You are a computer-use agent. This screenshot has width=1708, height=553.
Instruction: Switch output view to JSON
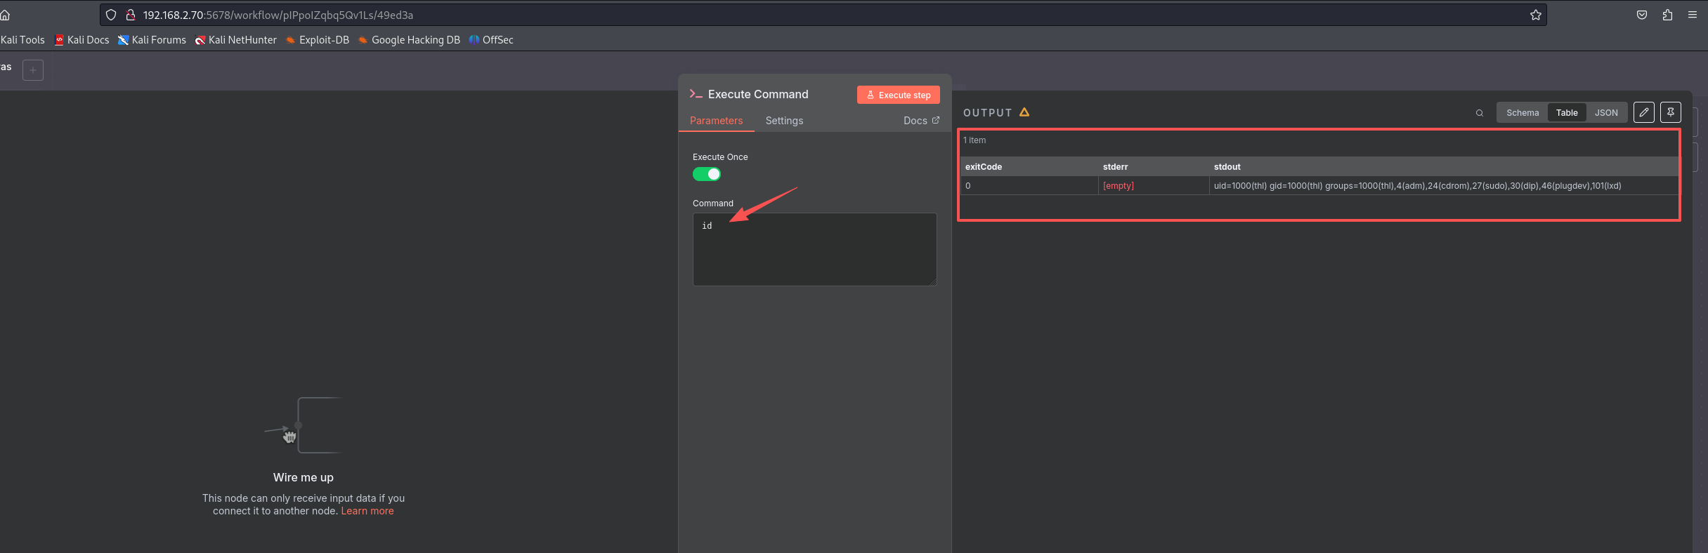[x=1605, y=112]
